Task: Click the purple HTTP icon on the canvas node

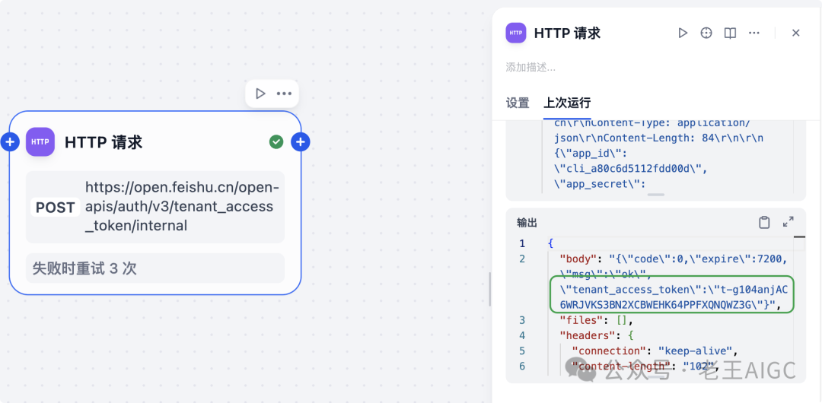Action: pos(40,142)
